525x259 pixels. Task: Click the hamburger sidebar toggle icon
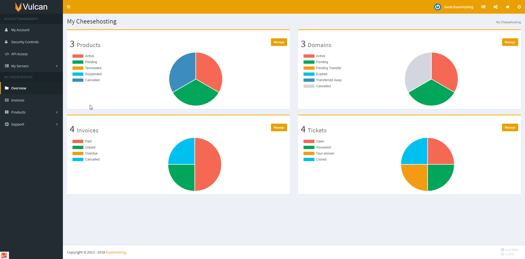coord(69,7)
